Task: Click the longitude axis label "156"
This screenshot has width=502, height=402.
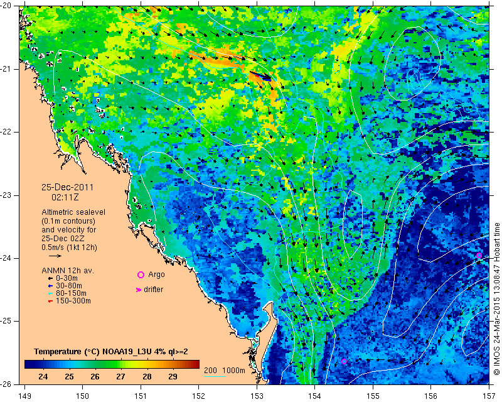Action: tap(431, 396)
